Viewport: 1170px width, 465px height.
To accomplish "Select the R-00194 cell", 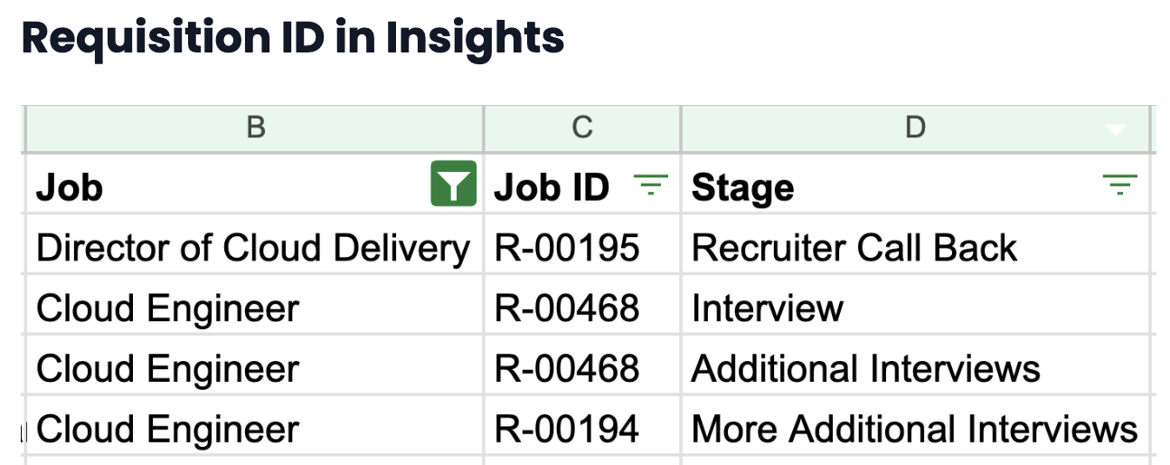I will [567, 429].
